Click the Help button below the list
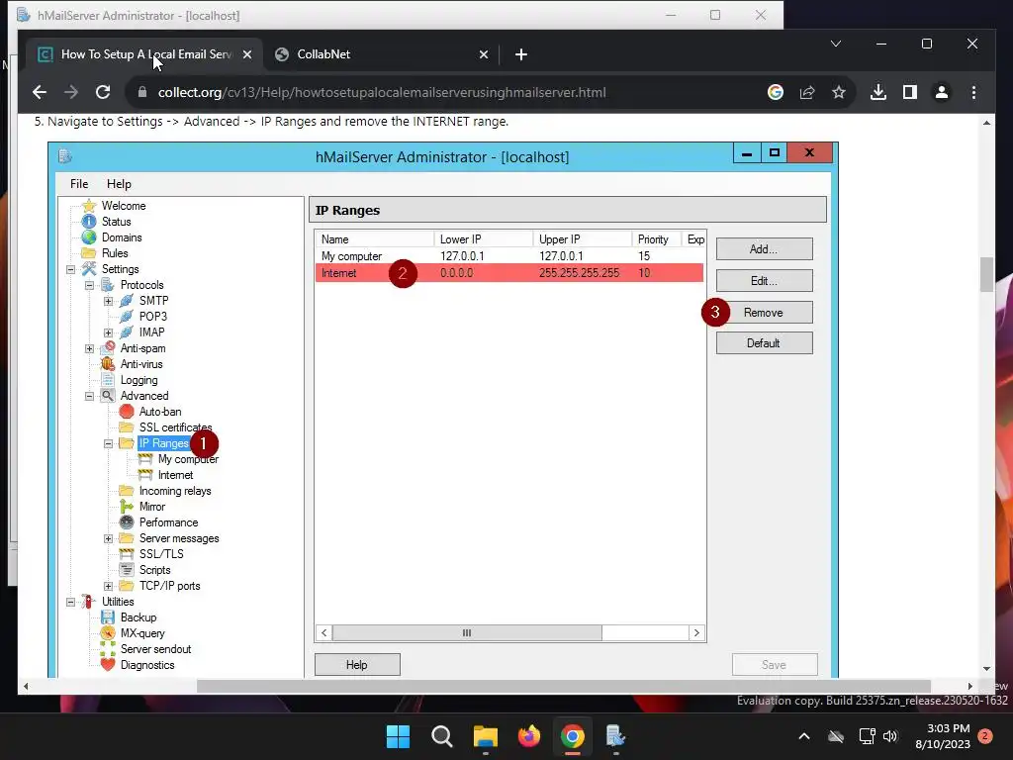1013x760 pixels. pos(357,664)
